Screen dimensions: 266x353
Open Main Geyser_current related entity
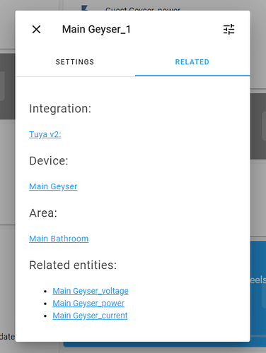pyautogui.click(x=90, y=316)
